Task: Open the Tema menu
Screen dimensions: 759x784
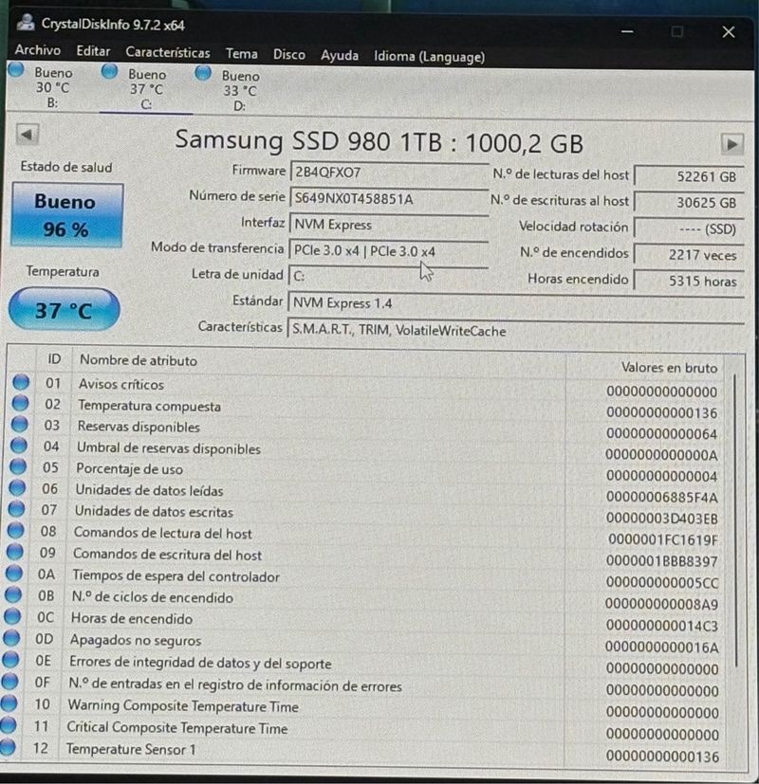Action: click(x=242, y=53)
